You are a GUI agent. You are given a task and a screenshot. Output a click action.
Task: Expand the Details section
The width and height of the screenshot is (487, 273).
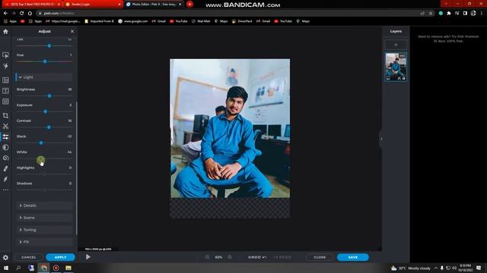(44, 206)
